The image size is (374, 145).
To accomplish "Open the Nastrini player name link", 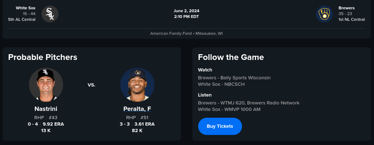I will pos(46,109).
